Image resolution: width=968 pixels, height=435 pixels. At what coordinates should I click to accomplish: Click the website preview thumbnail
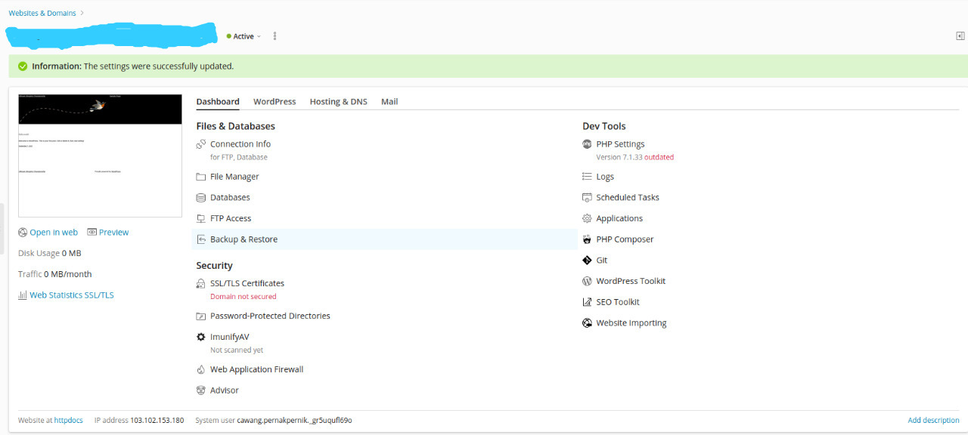pyautogui.click(x=100, y=156)
